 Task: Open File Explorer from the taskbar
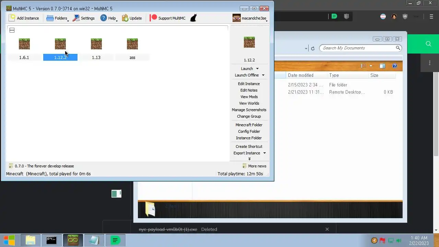31,240
